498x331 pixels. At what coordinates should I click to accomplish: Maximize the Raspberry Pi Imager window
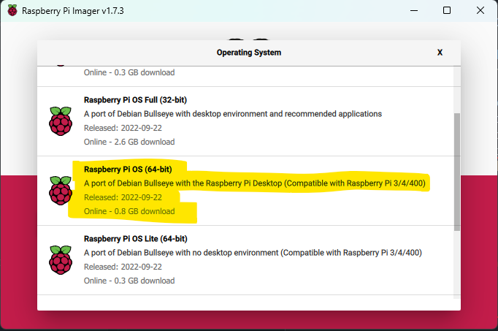tap(447, 10)
